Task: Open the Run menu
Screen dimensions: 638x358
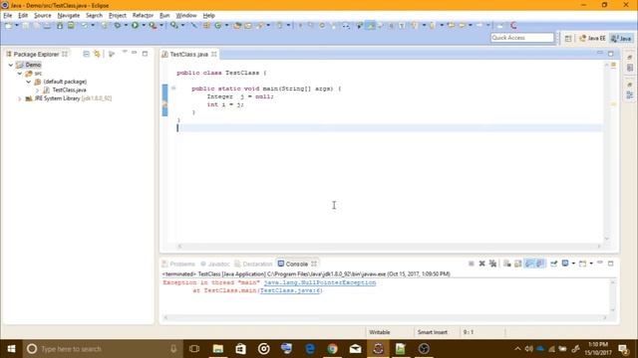Action: pyautogui.click(x=164, y=16)
